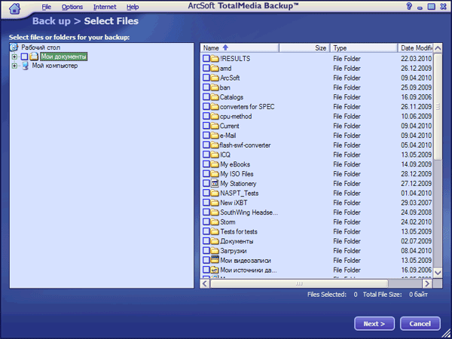Click the converters for SPEC folder icon

point(215,107)
